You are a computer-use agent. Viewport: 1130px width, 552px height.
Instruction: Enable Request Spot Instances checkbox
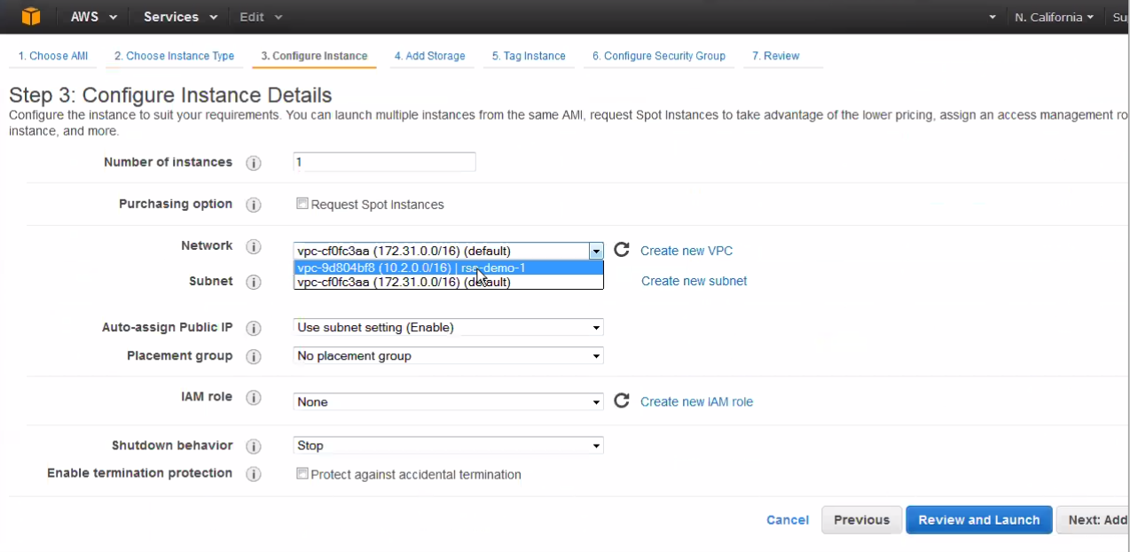[302, 204]
